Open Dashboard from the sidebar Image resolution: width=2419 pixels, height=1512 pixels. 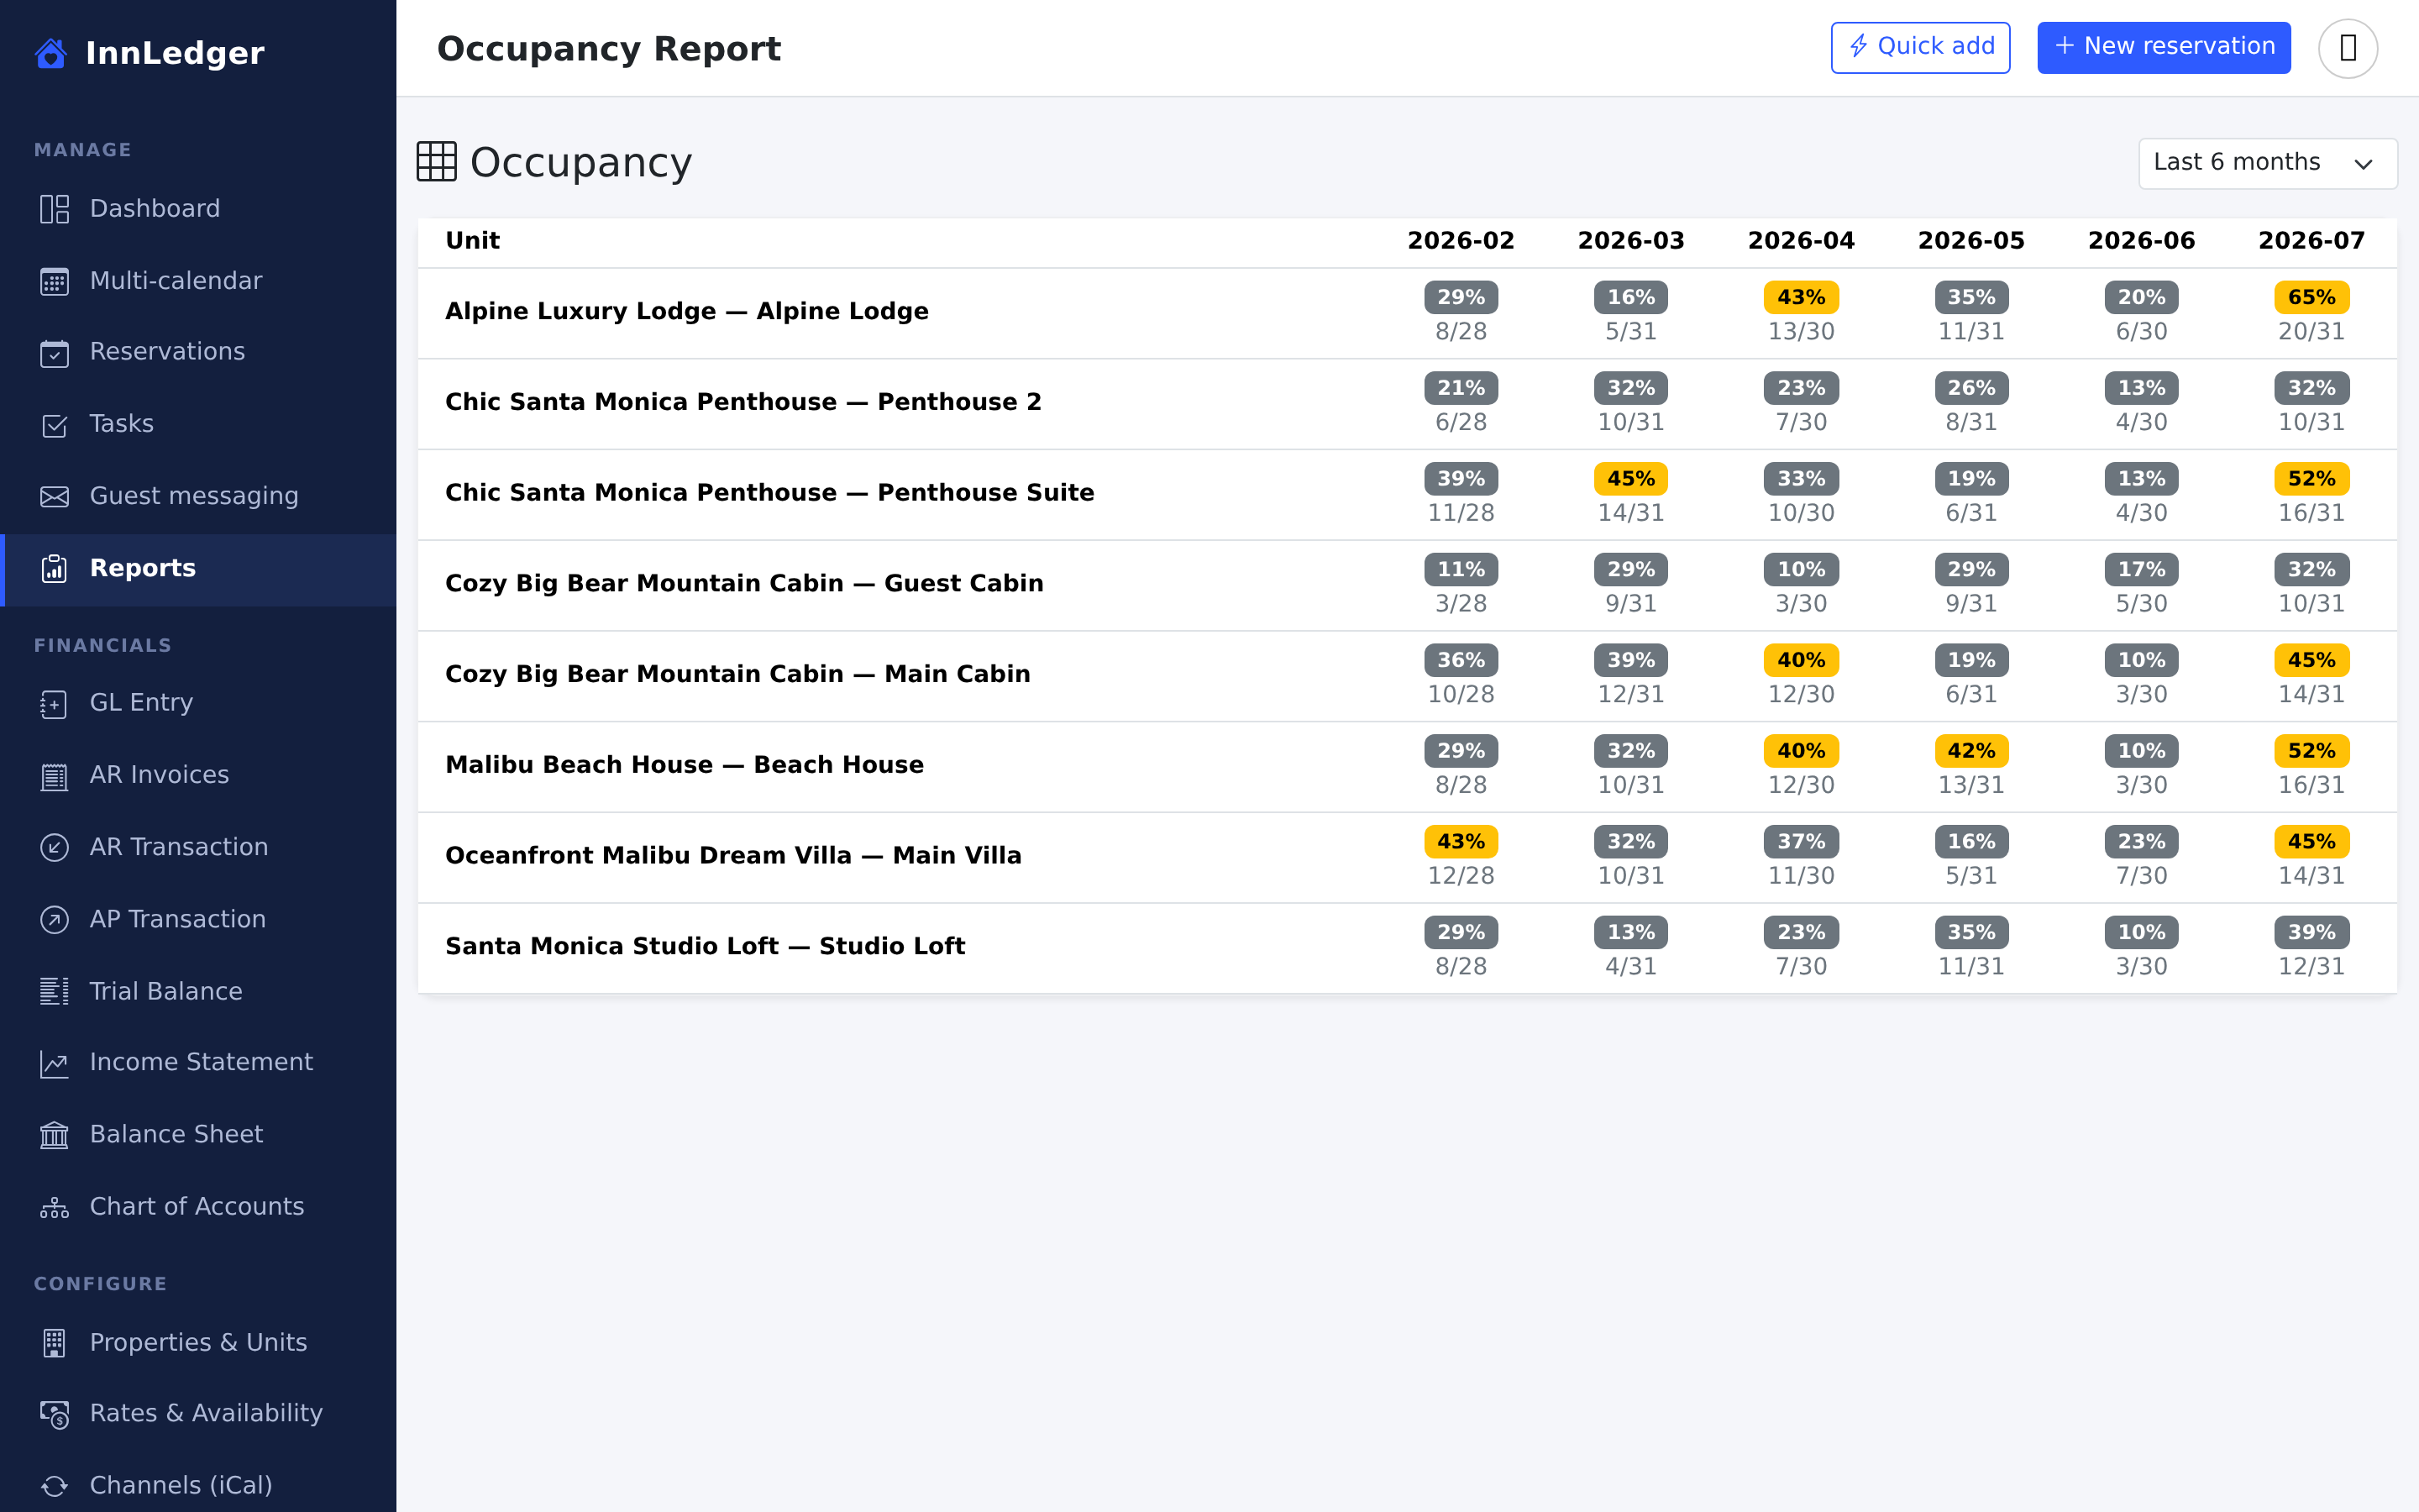click(198, 209)
